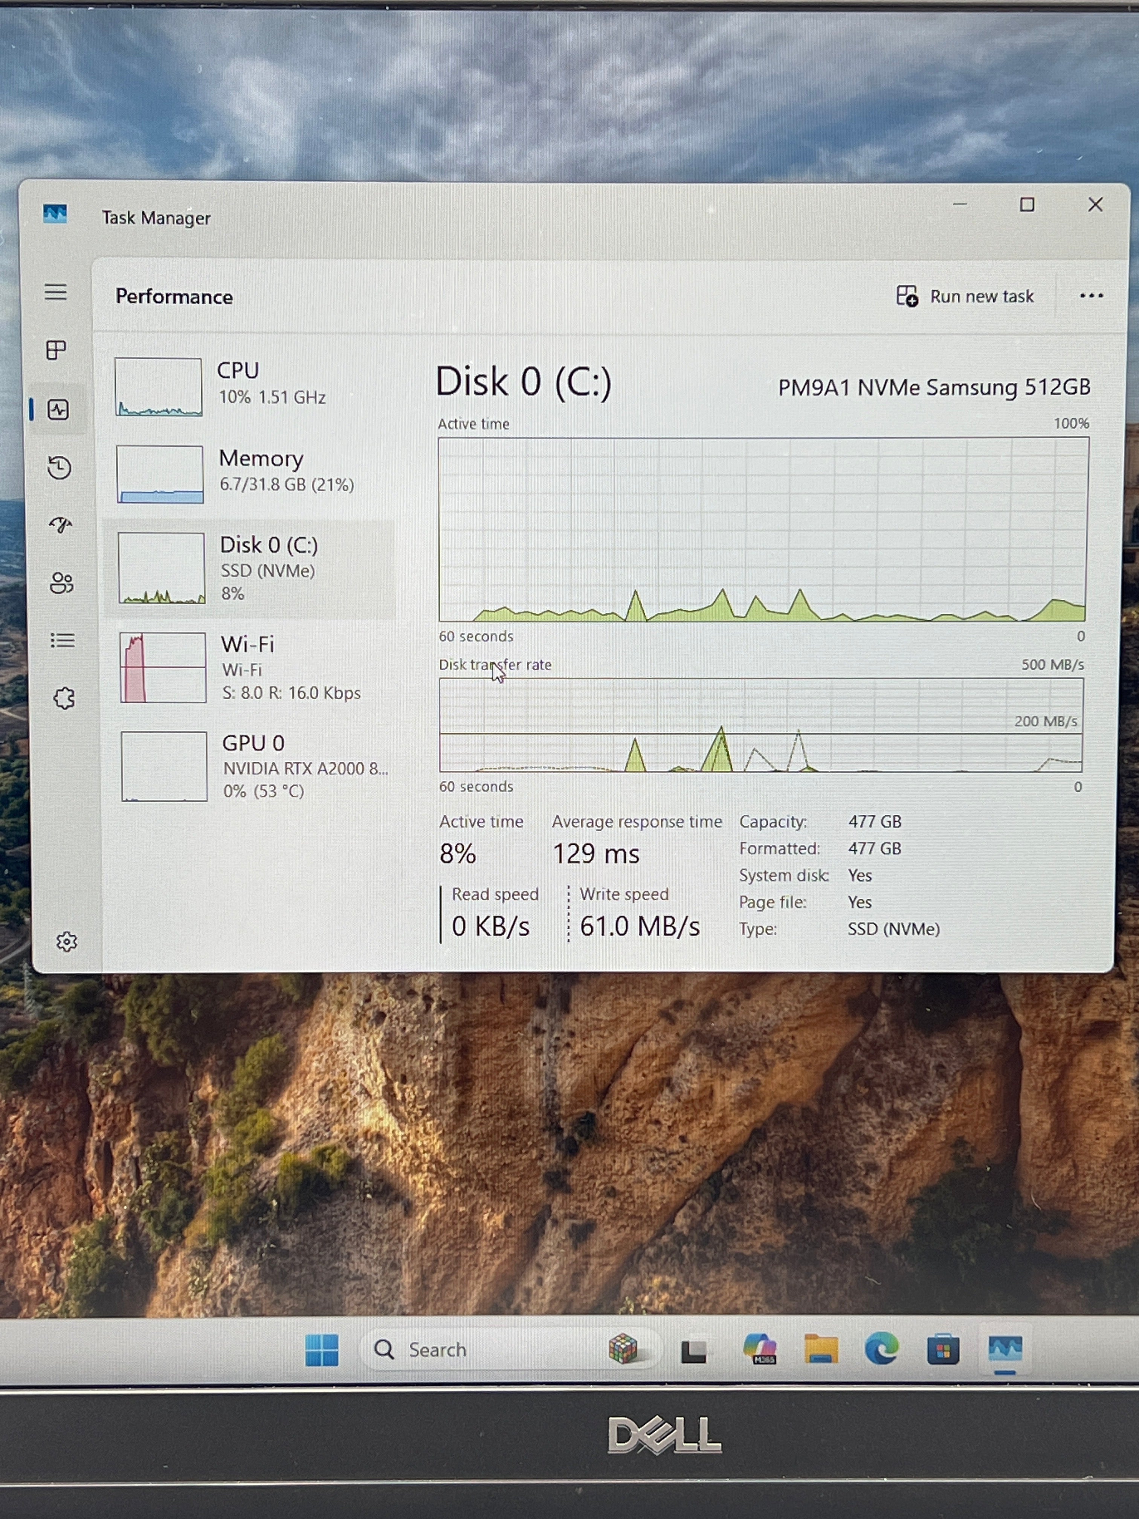Select the Performance page icon in sidebar

58,410
